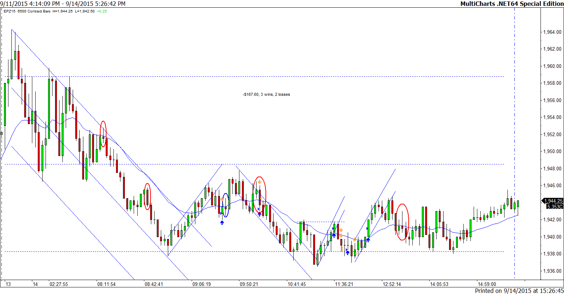The width and height of the screenshot is (564, 294).
Task: Click the 5,353C countdown label
Action: (x=554, y=207)
